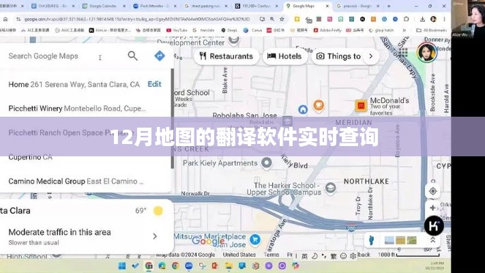The image size is (485, 273).
Task: Choose Cupertino CA from recent searches
Action: [x=30, y=157]
